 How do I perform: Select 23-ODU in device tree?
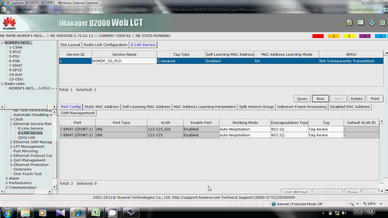point(16,79)
